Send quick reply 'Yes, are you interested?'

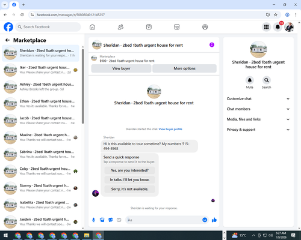[x=129, y=170]
